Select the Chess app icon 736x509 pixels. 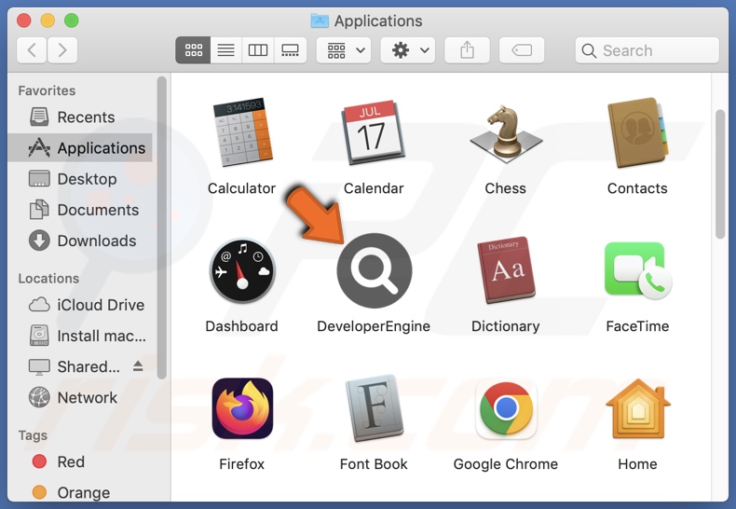(x=506, y=133)
